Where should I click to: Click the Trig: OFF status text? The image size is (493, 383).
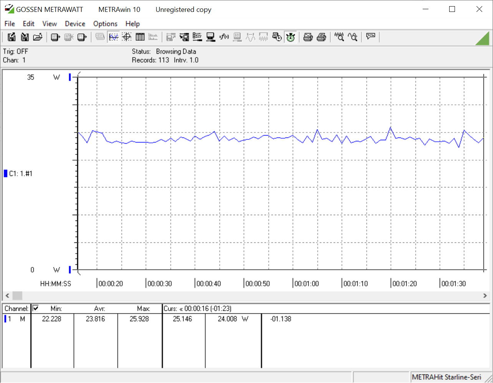point(15,51)
